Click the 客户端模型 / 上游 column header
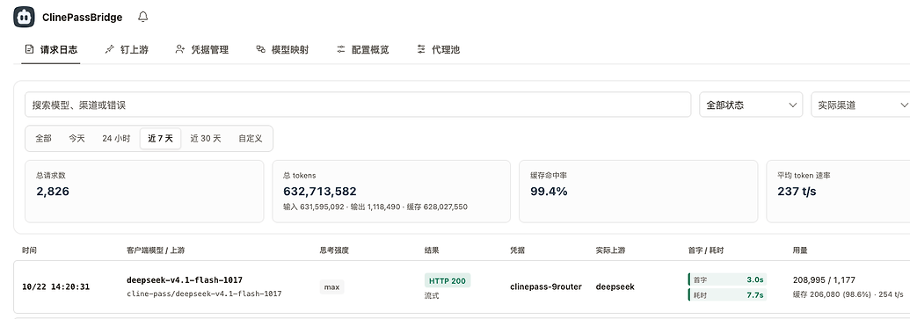This screenshot has width=910, height=319. tap(156, 250)
